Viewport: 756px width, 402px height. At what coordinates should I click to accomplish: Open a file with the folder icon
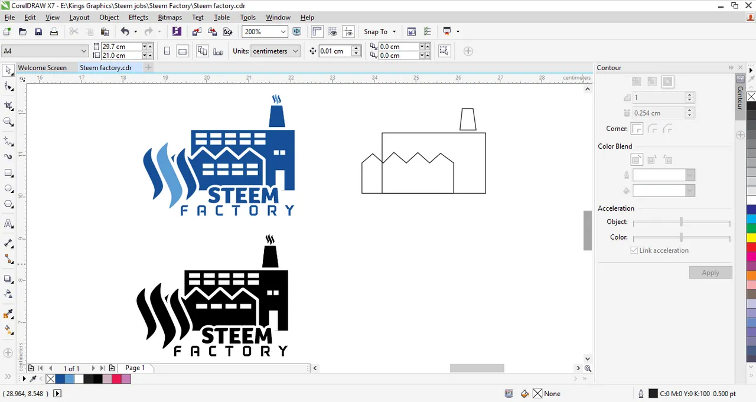[23, 32]
